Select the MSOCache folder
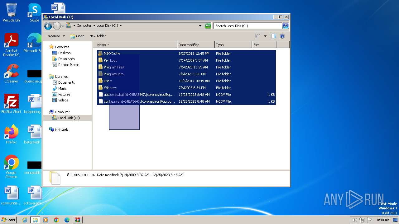Viewport: 399px width, 224px height. tap(186, 54)
